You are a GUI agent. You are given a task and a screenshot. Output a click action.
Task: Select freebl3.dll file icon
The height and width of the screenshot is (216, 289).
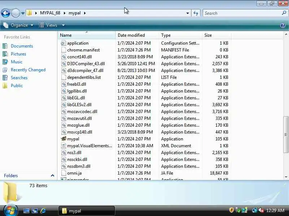pos(63,84)
